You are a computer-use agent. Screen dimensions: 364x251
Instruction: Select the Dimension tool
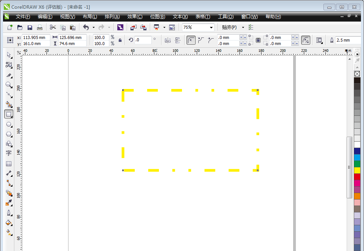point(9,173)
